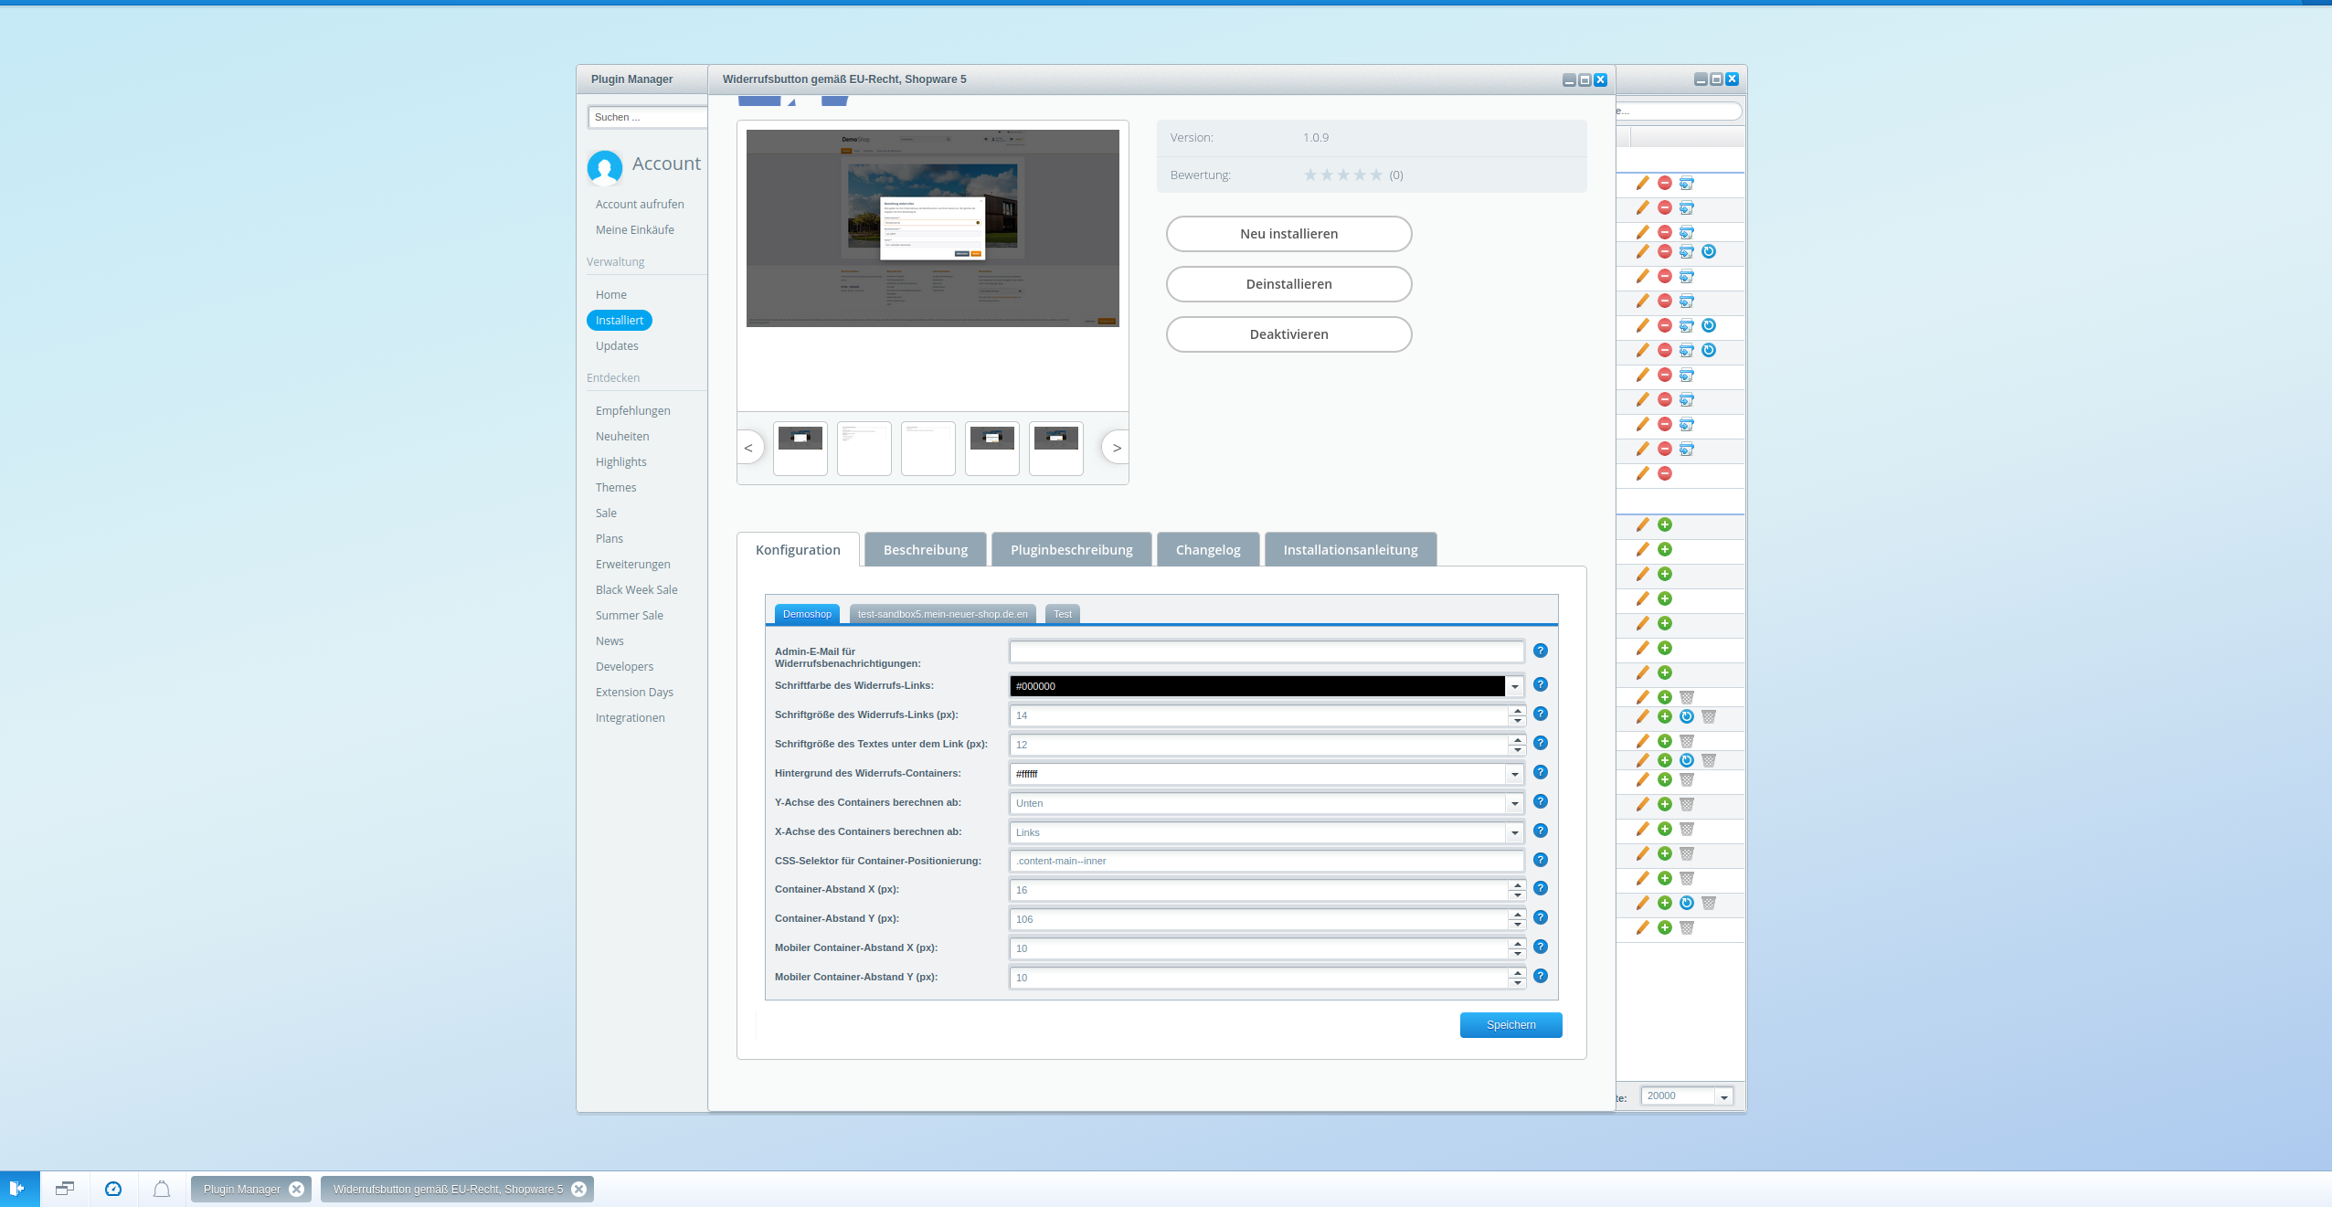
Task: Open Black Week Sale in sidebar
Action: pos(636,589)
